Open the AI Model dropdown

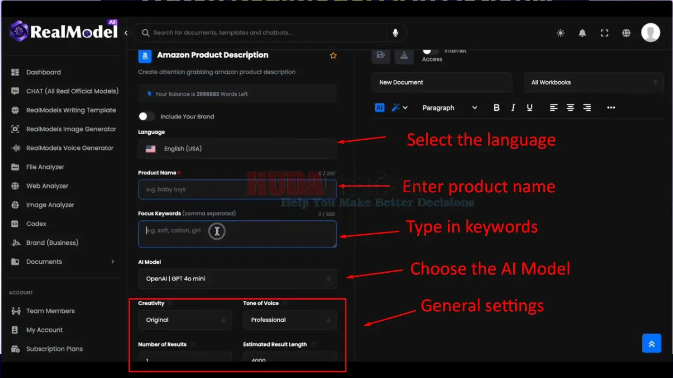coord(237,279)
